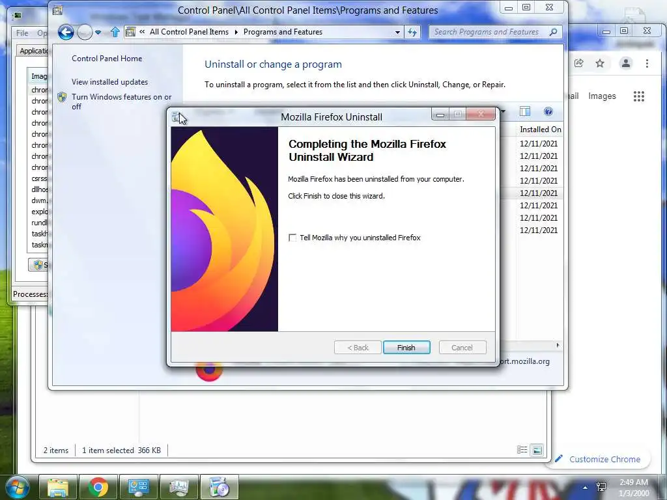The height and width of the screenshot is (500, 667).
Task: Open the uninstaller taskbar icon
Action: pyautogui.click(x=219, y=487)
